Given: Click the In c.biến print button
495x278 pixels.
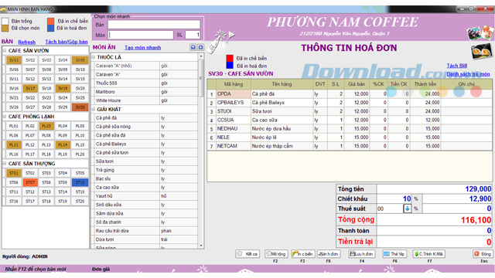Looking at the screenshot, I should tap(302, 254).
